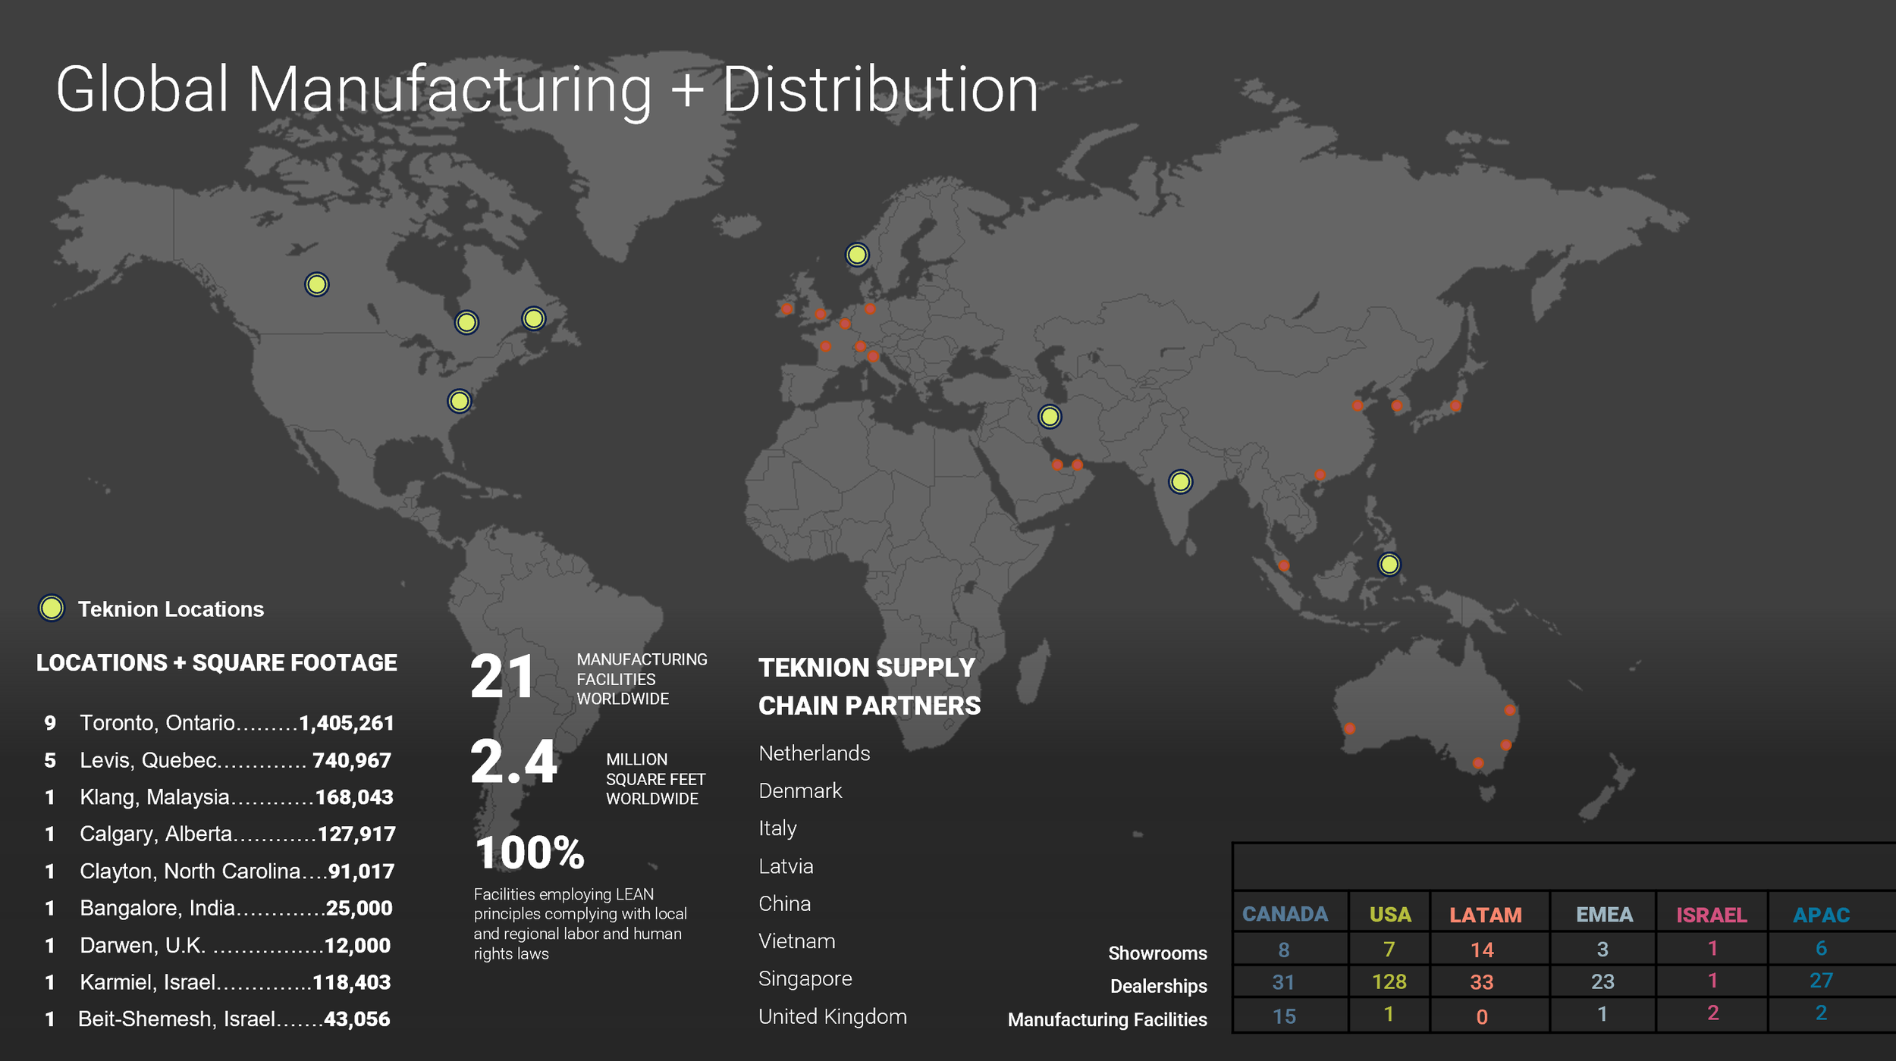Image resolution: width=1896 pixels, height=1061 pixels.
Task: Click United Kingdom in supply chain partners
Action: [832, 1016]
